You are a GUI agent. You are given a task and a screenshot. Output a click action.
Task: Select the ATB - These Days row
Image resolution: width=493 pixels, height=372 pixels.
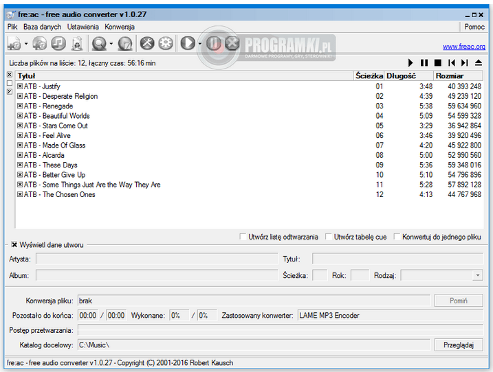pos(250,165)
